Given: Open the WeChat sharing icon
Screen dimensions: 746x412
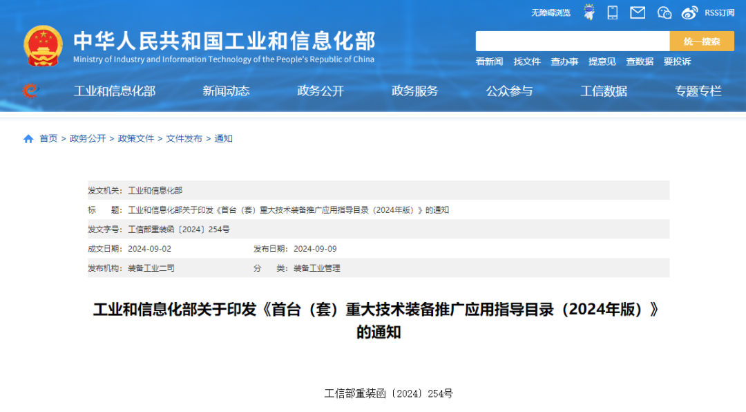Looking at the screenshot, I should (x=664, y=12).
